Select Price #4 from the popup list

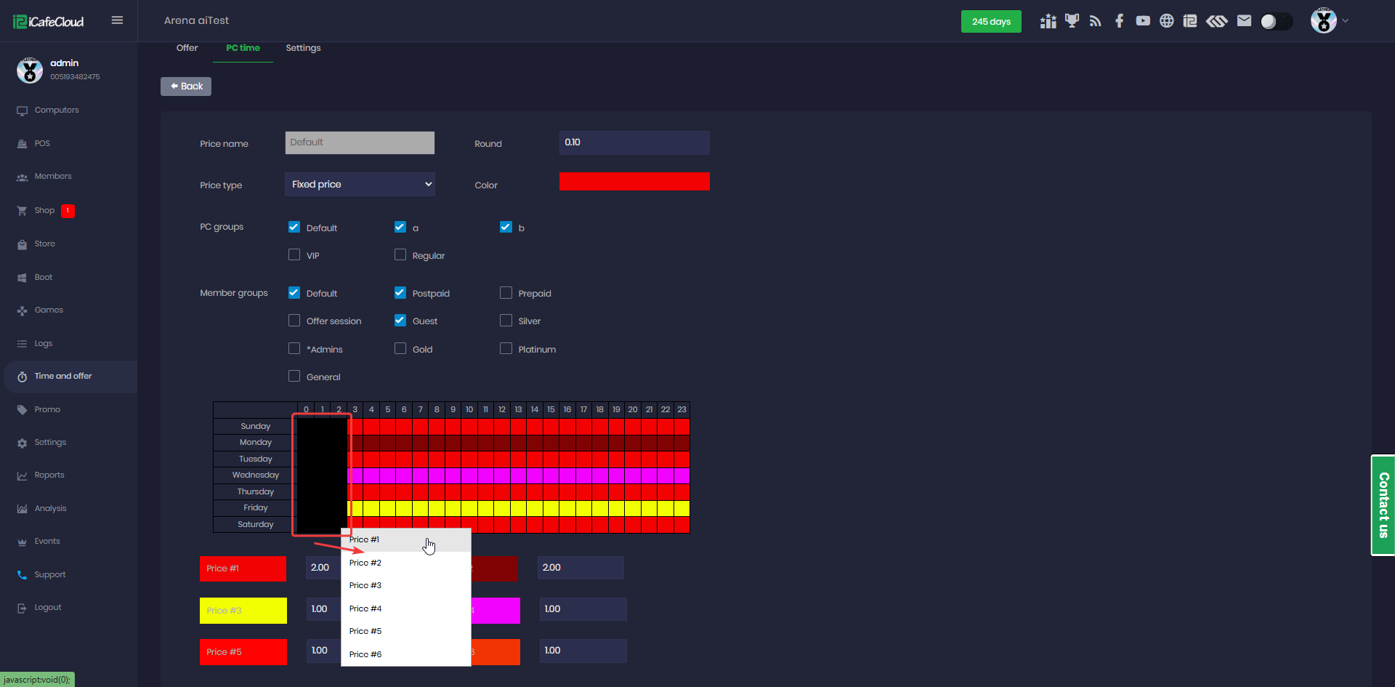point(365,608)
